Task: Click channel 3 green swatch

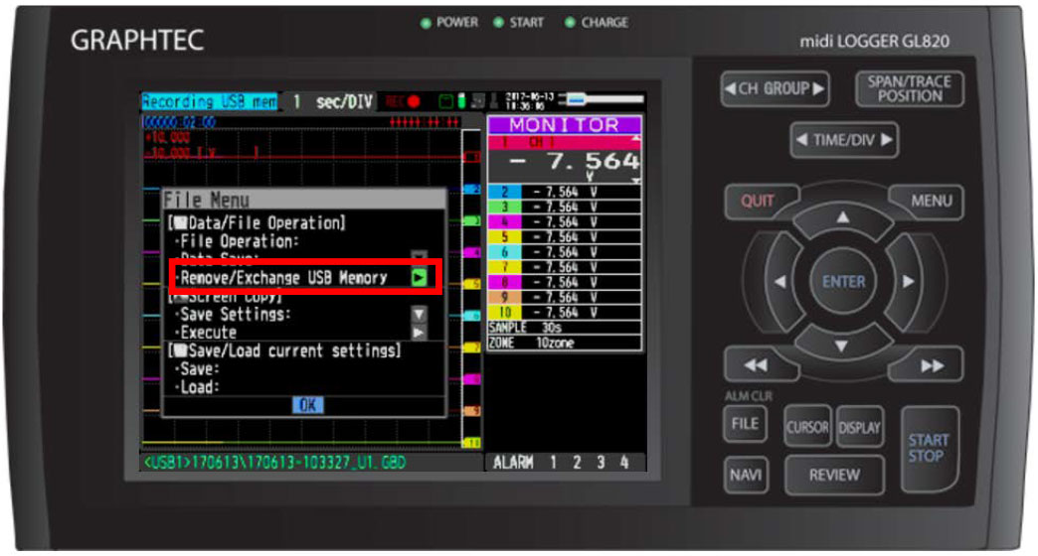Action: [504, 207]
